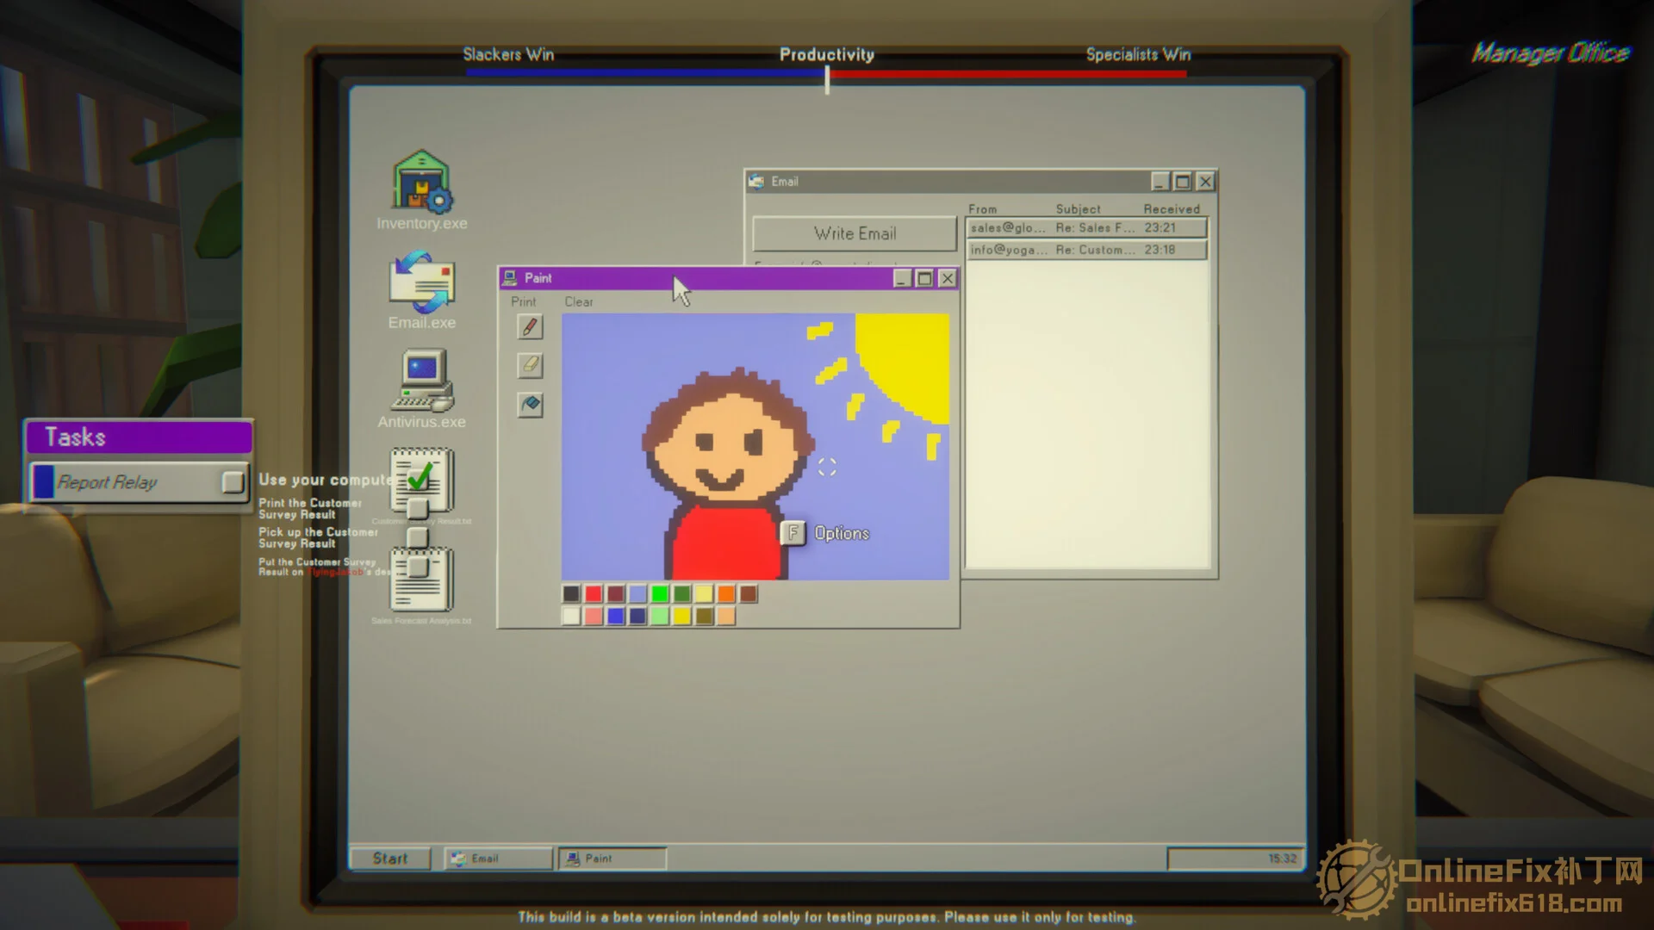
Task: Toggle the Report Relay task checkbox
Action: (x=233, y=482)
